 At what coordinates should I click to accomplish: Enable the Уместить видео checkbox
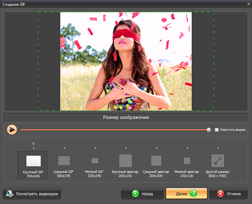click(216, 130)
